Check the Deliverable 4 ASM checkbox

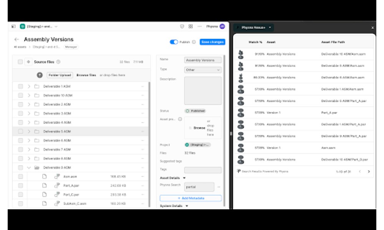pos(21,122)
